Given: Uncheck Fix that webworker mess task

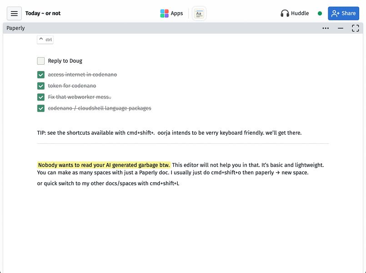Looking at the screenshot, I should click(41, 97).
